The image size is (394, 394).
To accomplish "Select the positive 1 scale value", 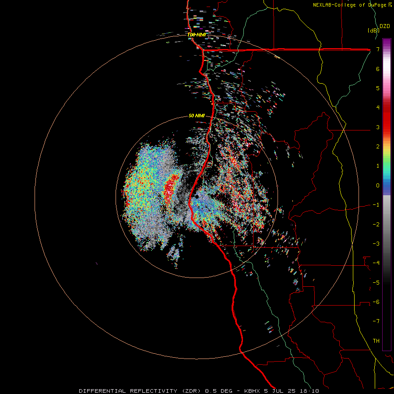I will 378,166.
